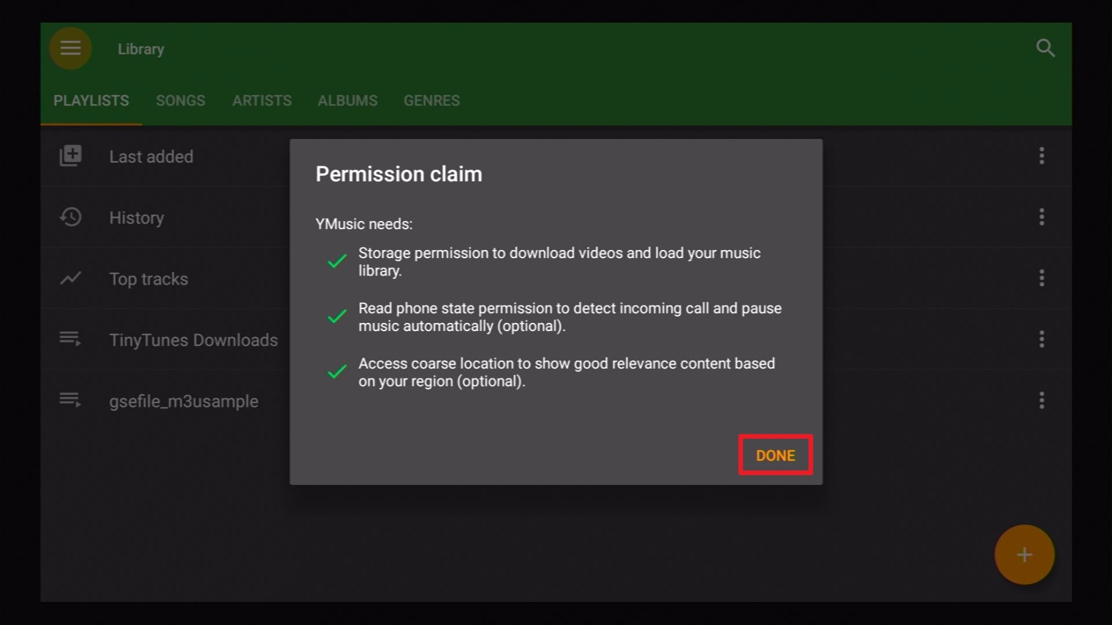Click the Read phone state checkmark
Image resolution: width=1112 pixels, height=625 pixels.
point(337,317)
